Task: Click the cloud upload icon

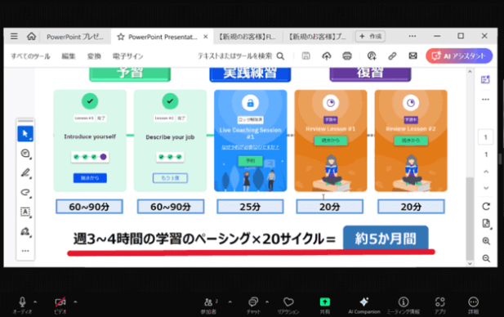Action: (327, 56)
